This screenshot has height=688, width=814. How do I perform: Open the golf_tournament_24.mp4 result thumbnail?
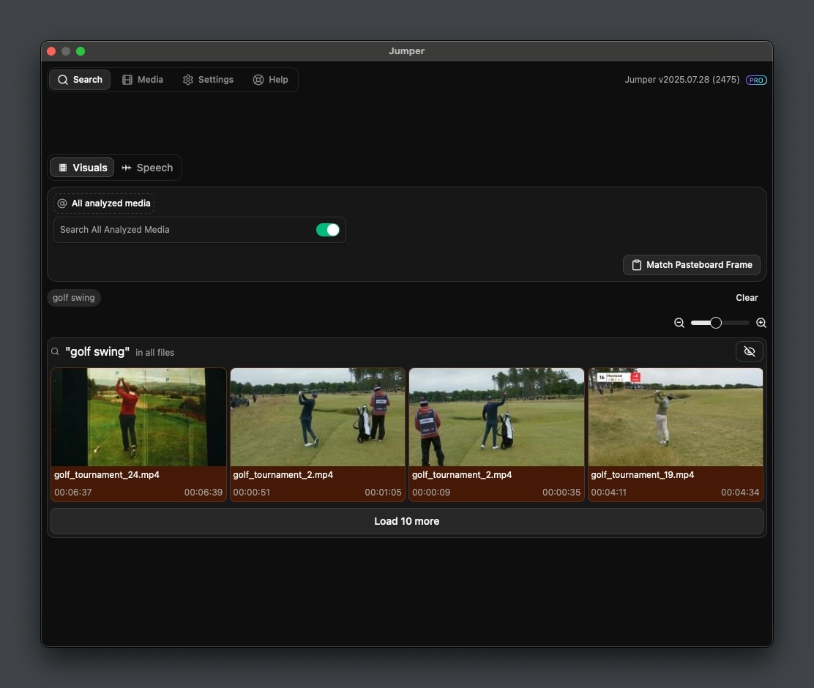(x=138, y=417)
